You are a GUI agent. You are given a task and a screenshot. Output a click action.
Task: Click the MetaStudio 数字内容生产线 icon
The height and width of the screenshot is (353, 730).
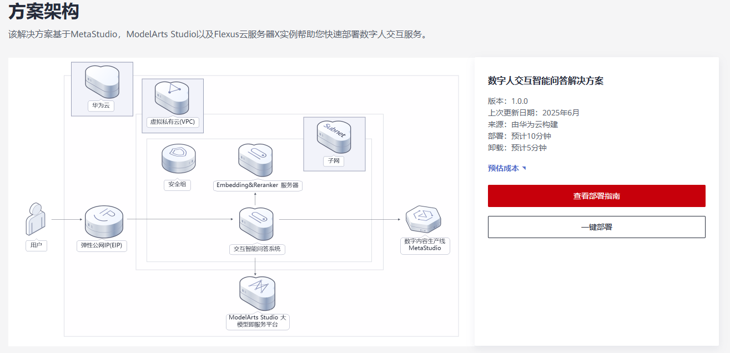[x=424, y=220]
